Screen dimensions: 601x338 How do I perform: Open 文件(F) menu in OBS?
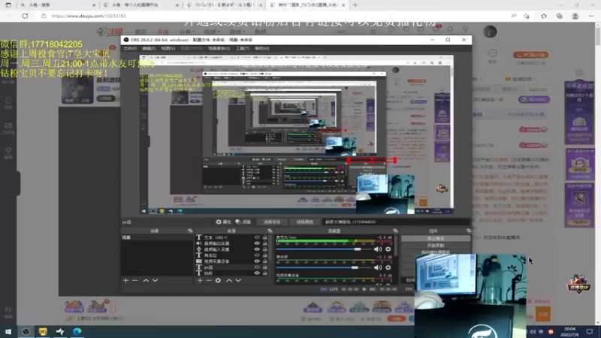129,49
